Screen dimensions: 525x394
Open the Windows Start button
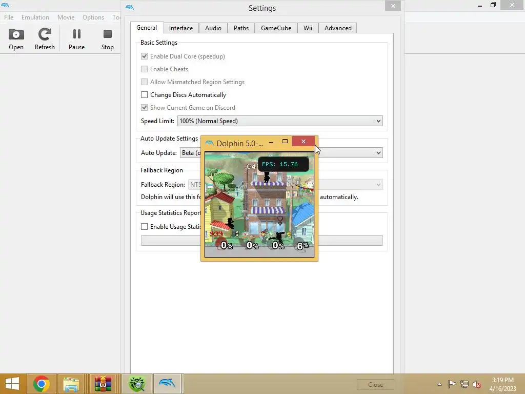coord(12,384)
